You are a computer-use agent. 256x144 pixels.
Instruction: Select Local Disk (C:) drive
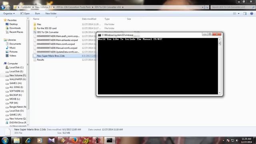16,68
